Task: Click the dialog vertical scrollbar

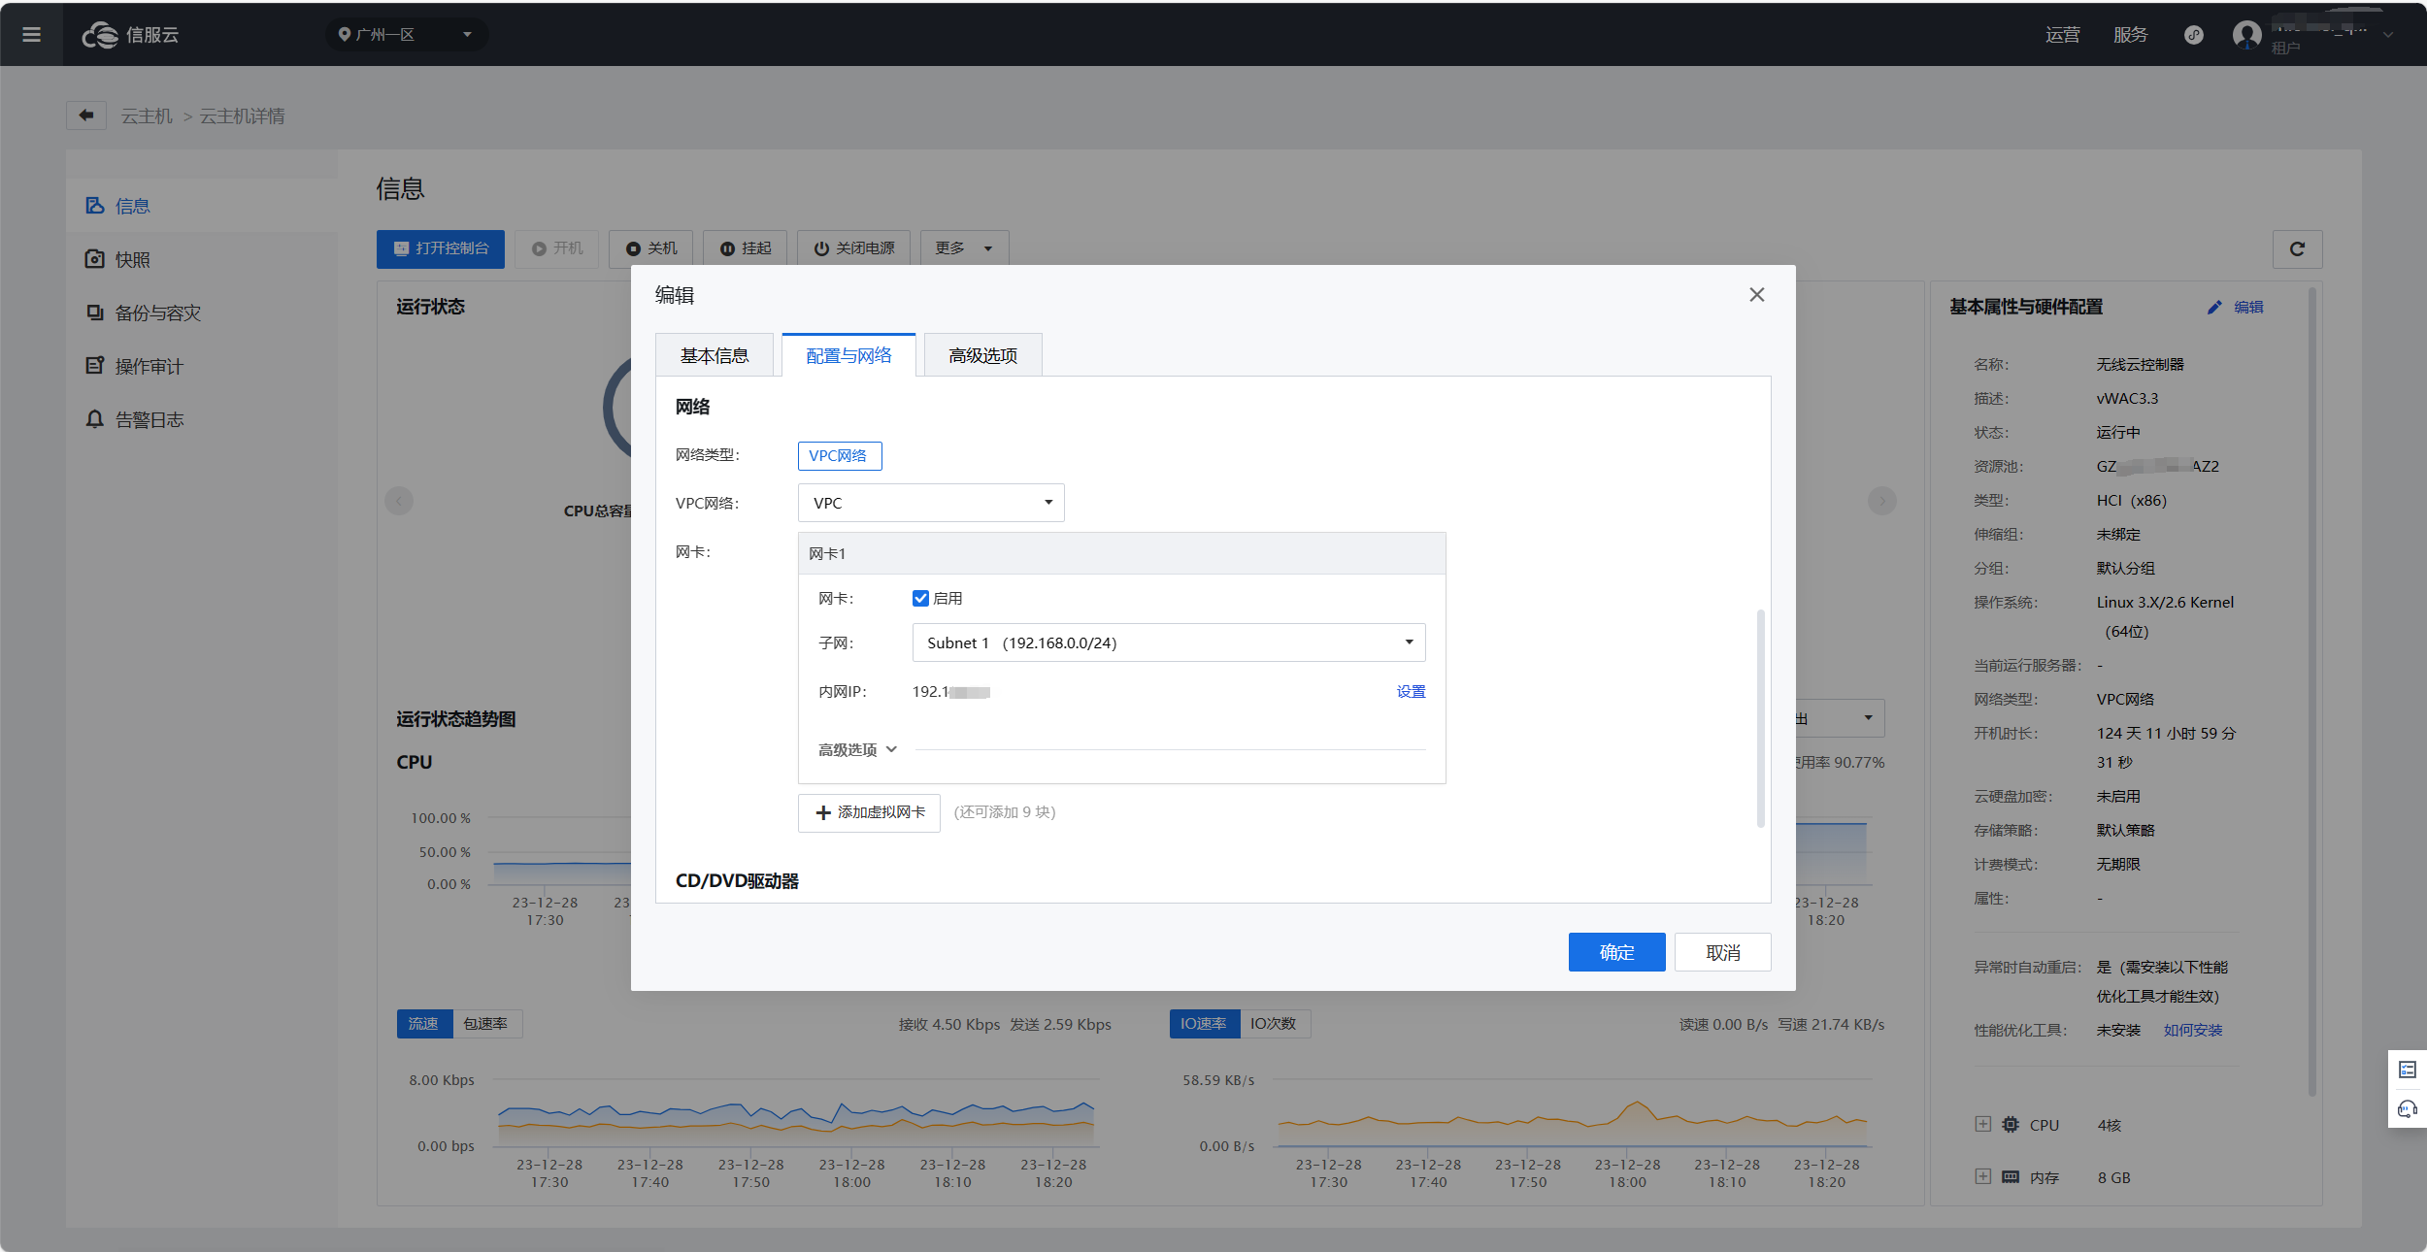Action: (x=1760, y=718)
